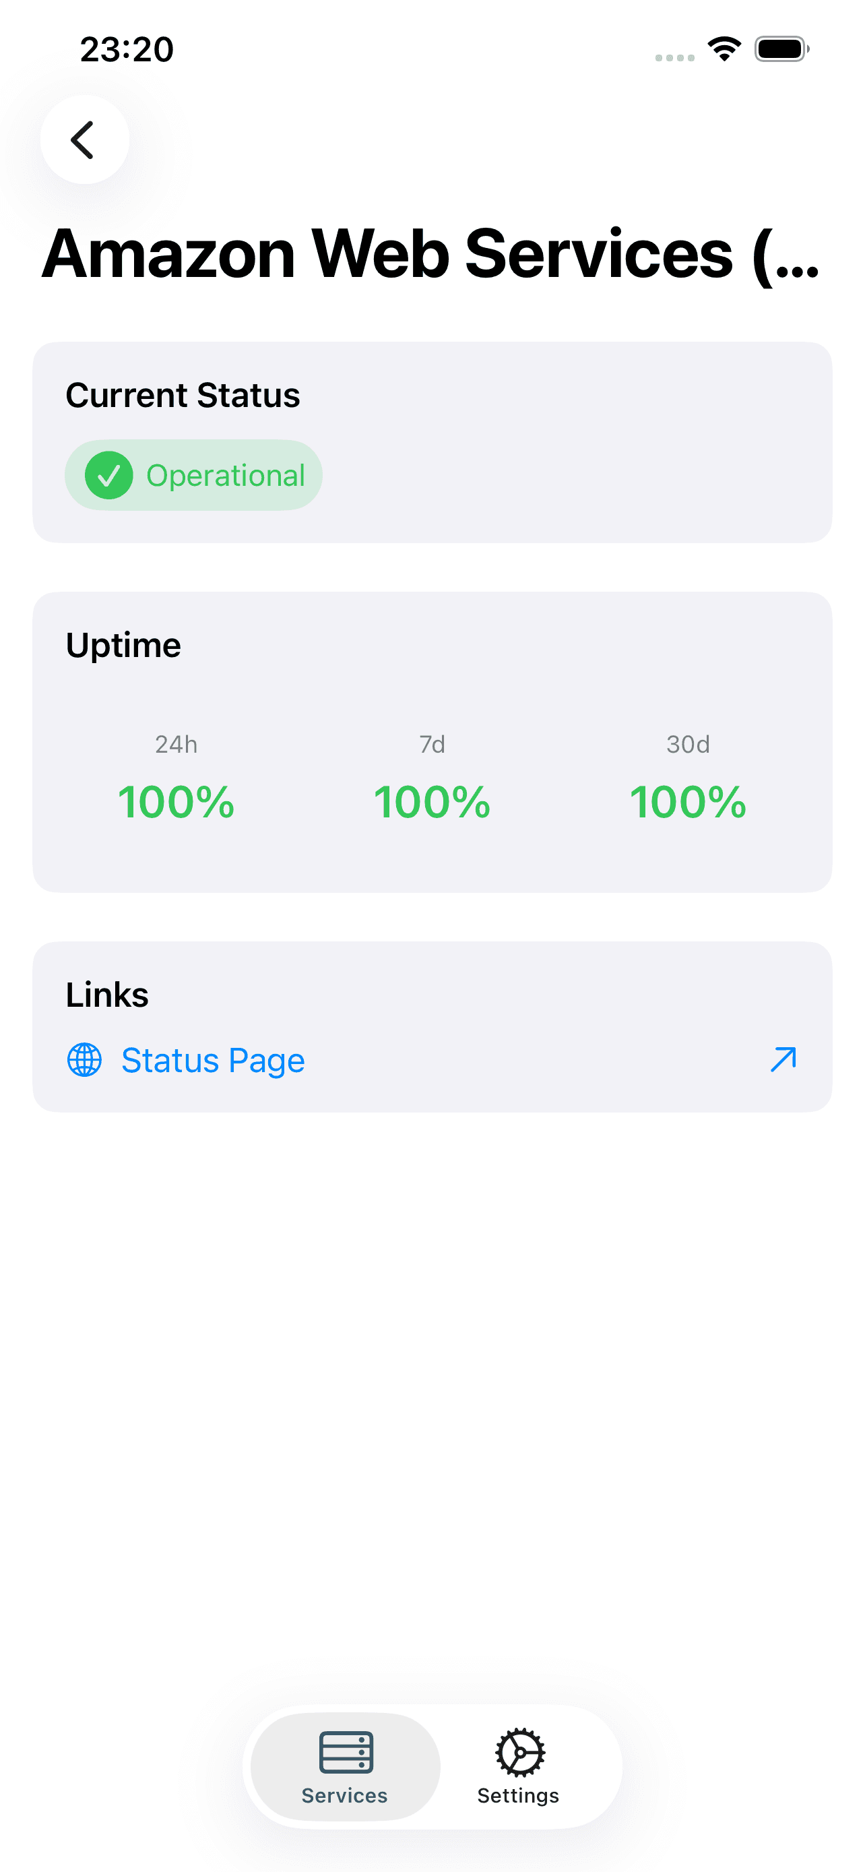The image size is (865, 1872).
Task: Click the external link arrow in Links card
Action: [781, 1059]
